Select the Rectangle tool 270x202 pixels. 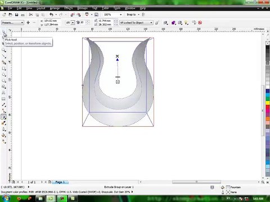click(x=3, y=68)
